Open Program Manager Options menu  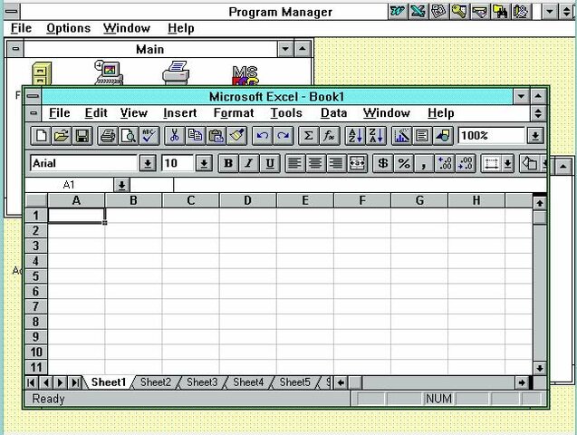point(69,28)
